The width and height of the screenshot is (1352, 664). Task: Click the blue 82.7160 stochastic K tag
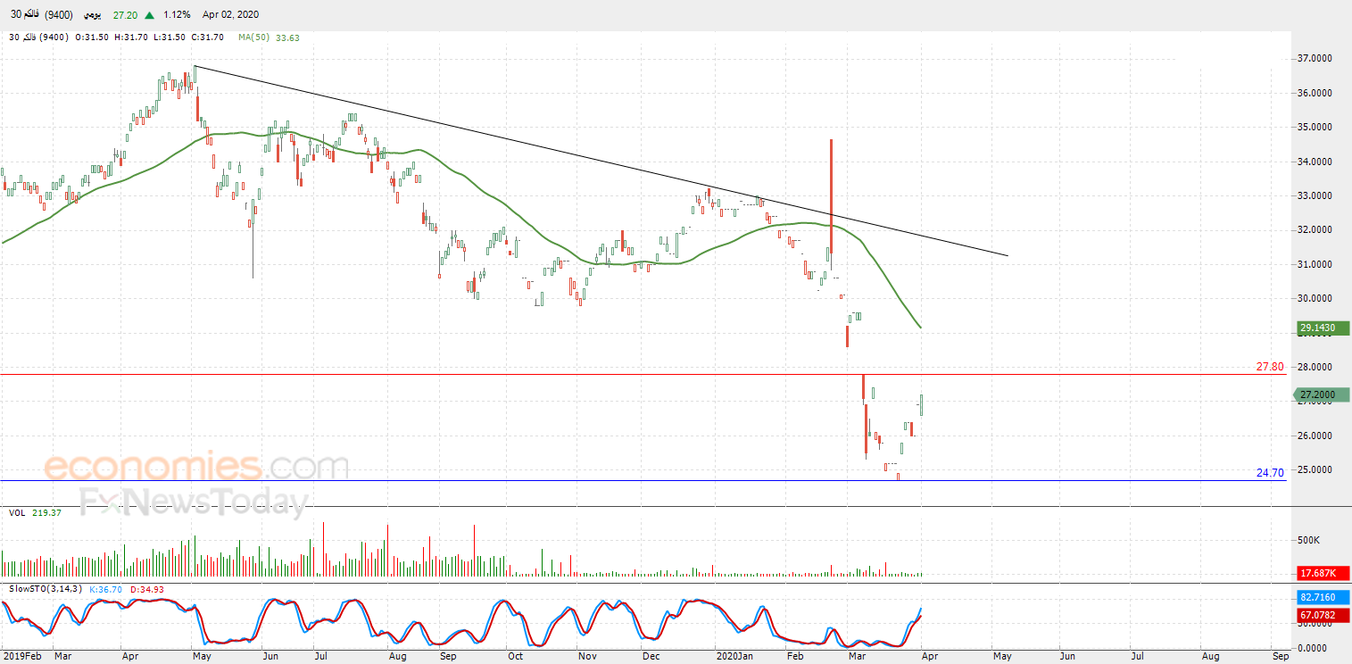click(1323, 596)
